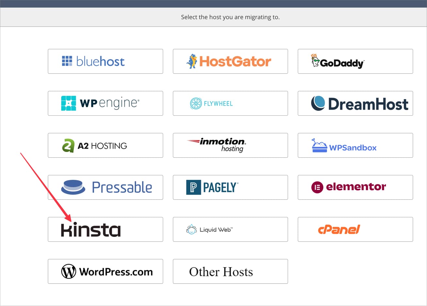
Task: Click the Bluehost grid logo icon
Action: 67,61
